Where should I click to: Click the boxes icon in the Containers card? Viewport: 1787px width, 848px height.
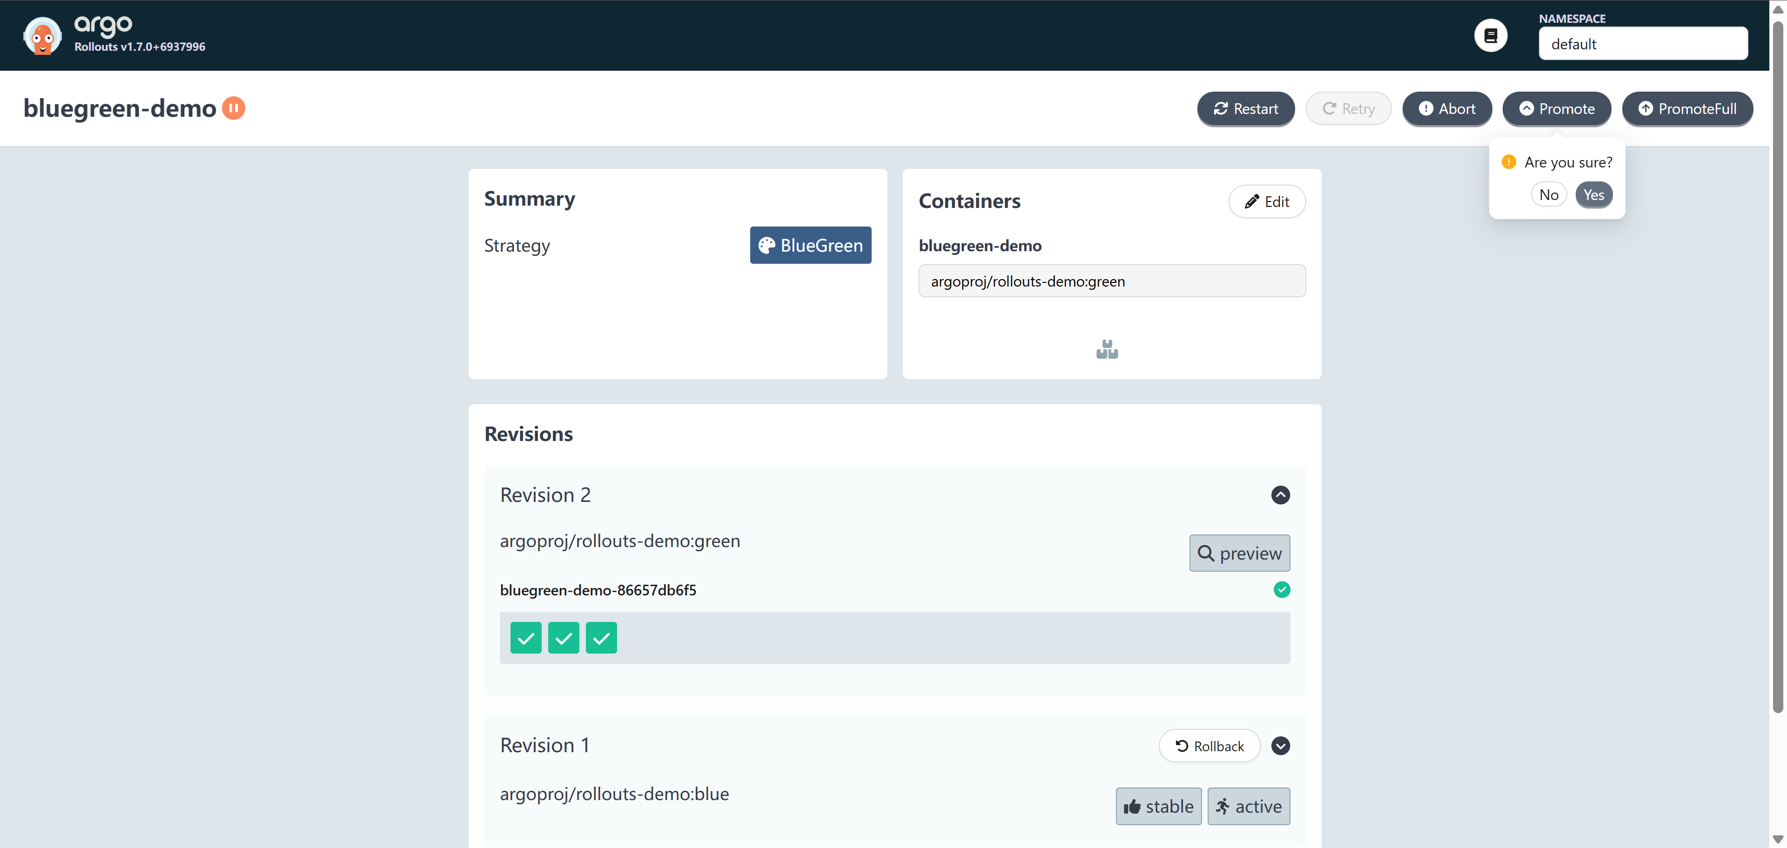tap(1107, 349)
